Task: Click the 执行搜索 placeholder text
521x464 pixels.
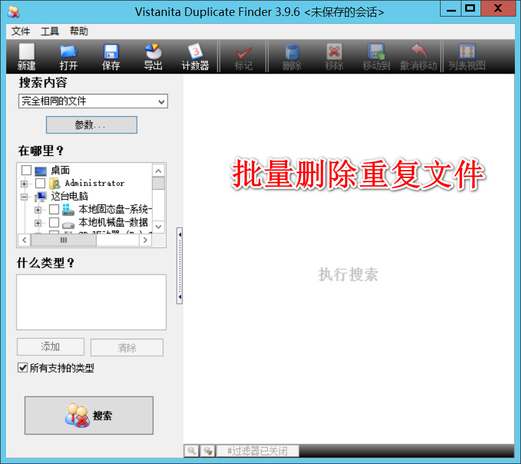Action: click(x=348, y=274)
